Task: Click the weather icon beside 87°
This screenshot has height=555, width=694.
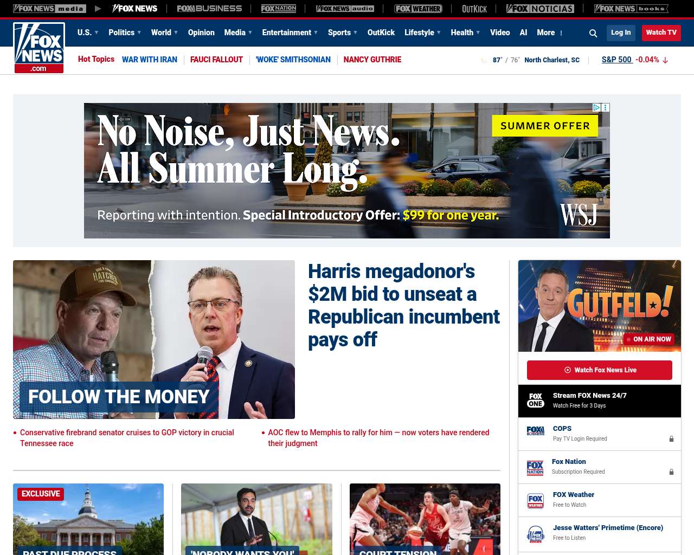Action: click(484, 60)
